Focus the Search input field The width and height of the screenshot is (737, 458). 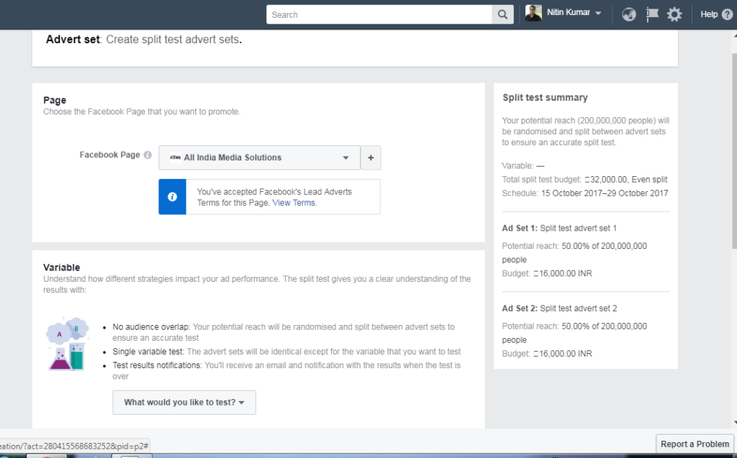(x=379, y=14)
